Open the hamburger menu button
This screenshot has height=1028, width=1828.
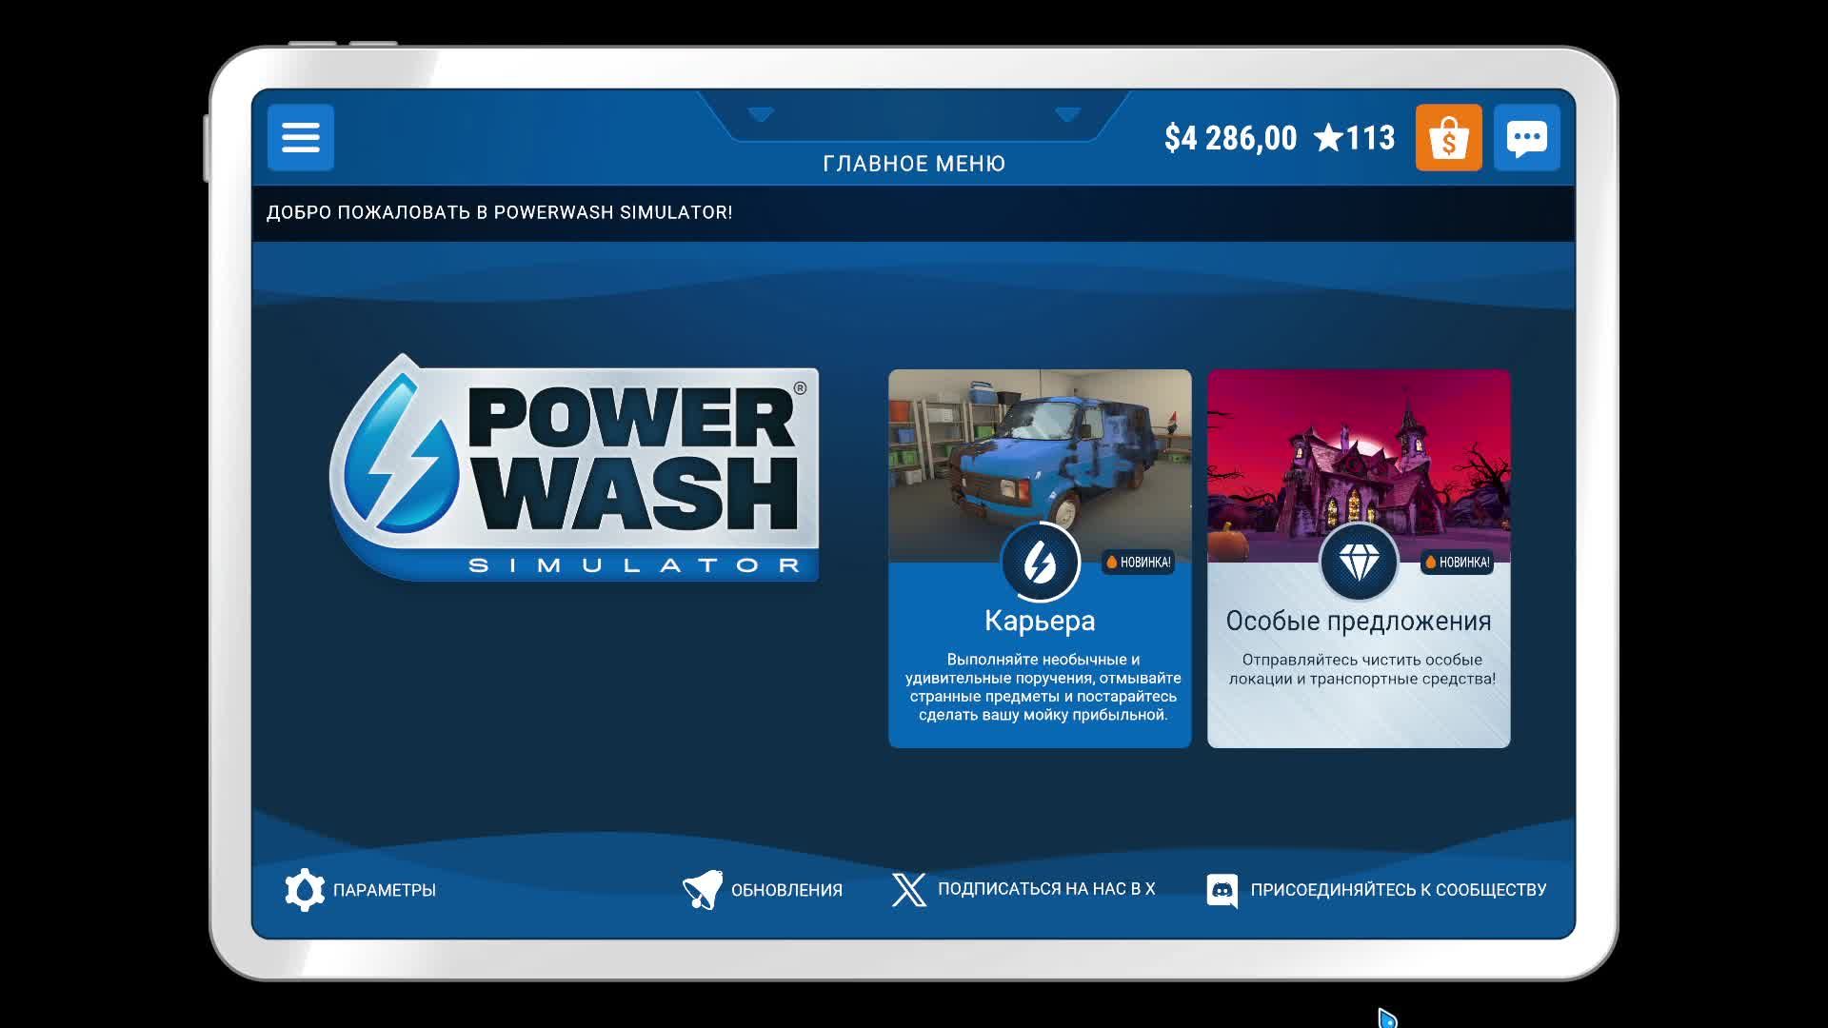(300, 137)
